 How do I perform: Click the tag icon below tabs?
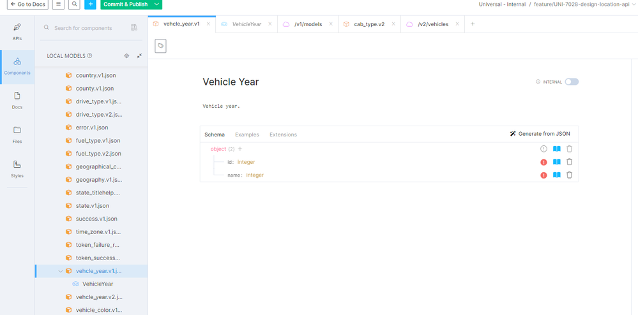(x=160, y=46)
